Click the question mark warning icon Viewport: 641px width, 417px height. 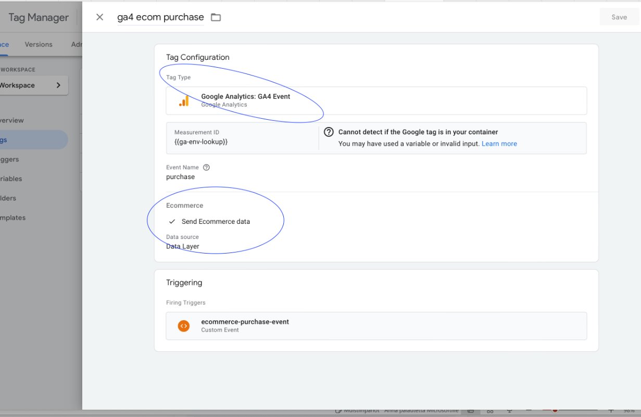329,132
